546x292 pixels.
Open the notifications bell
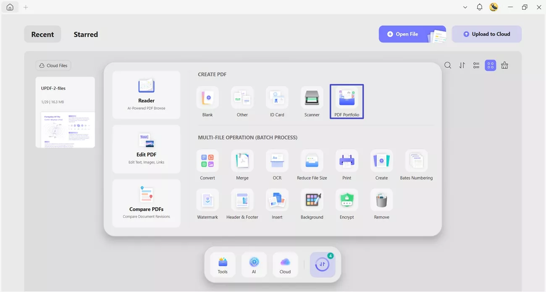coord(480,7)
